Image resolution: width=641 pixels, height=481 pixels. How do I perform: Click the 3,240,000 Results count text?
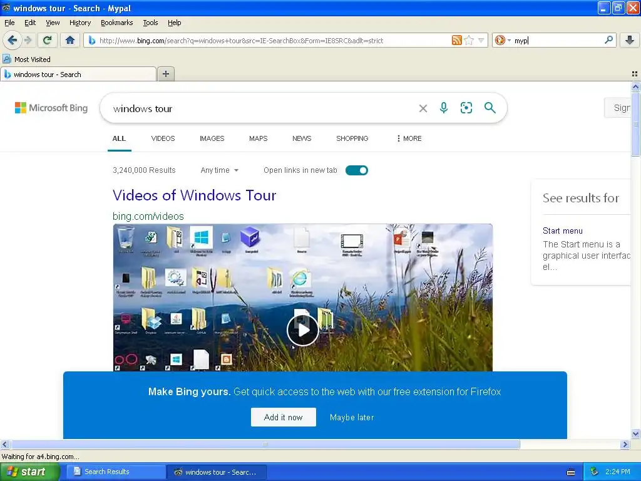click(x=144, y=170)
